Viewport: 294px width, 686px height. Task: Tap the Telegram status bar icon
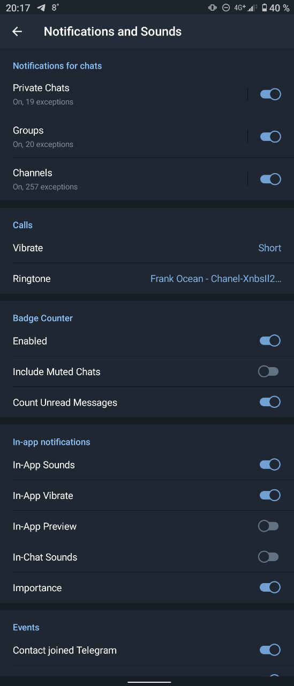(41, 8)
